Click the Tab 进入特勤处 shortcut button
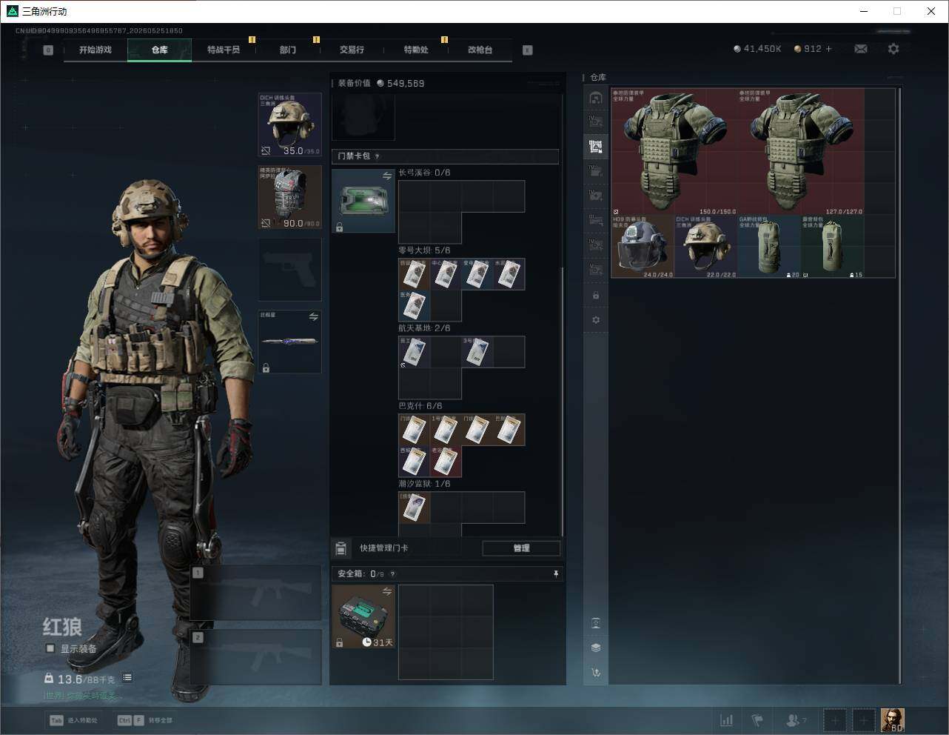The width and height of the screenshot is (949, 735). tap(73, 720)
